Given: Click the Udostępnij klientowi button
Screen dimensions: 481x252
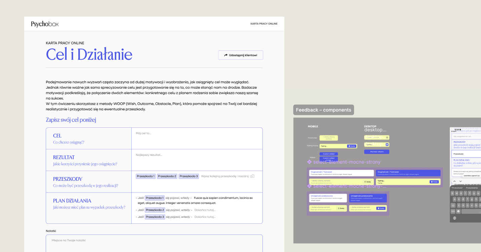Looking at the screenshot, I should point(241,55).
